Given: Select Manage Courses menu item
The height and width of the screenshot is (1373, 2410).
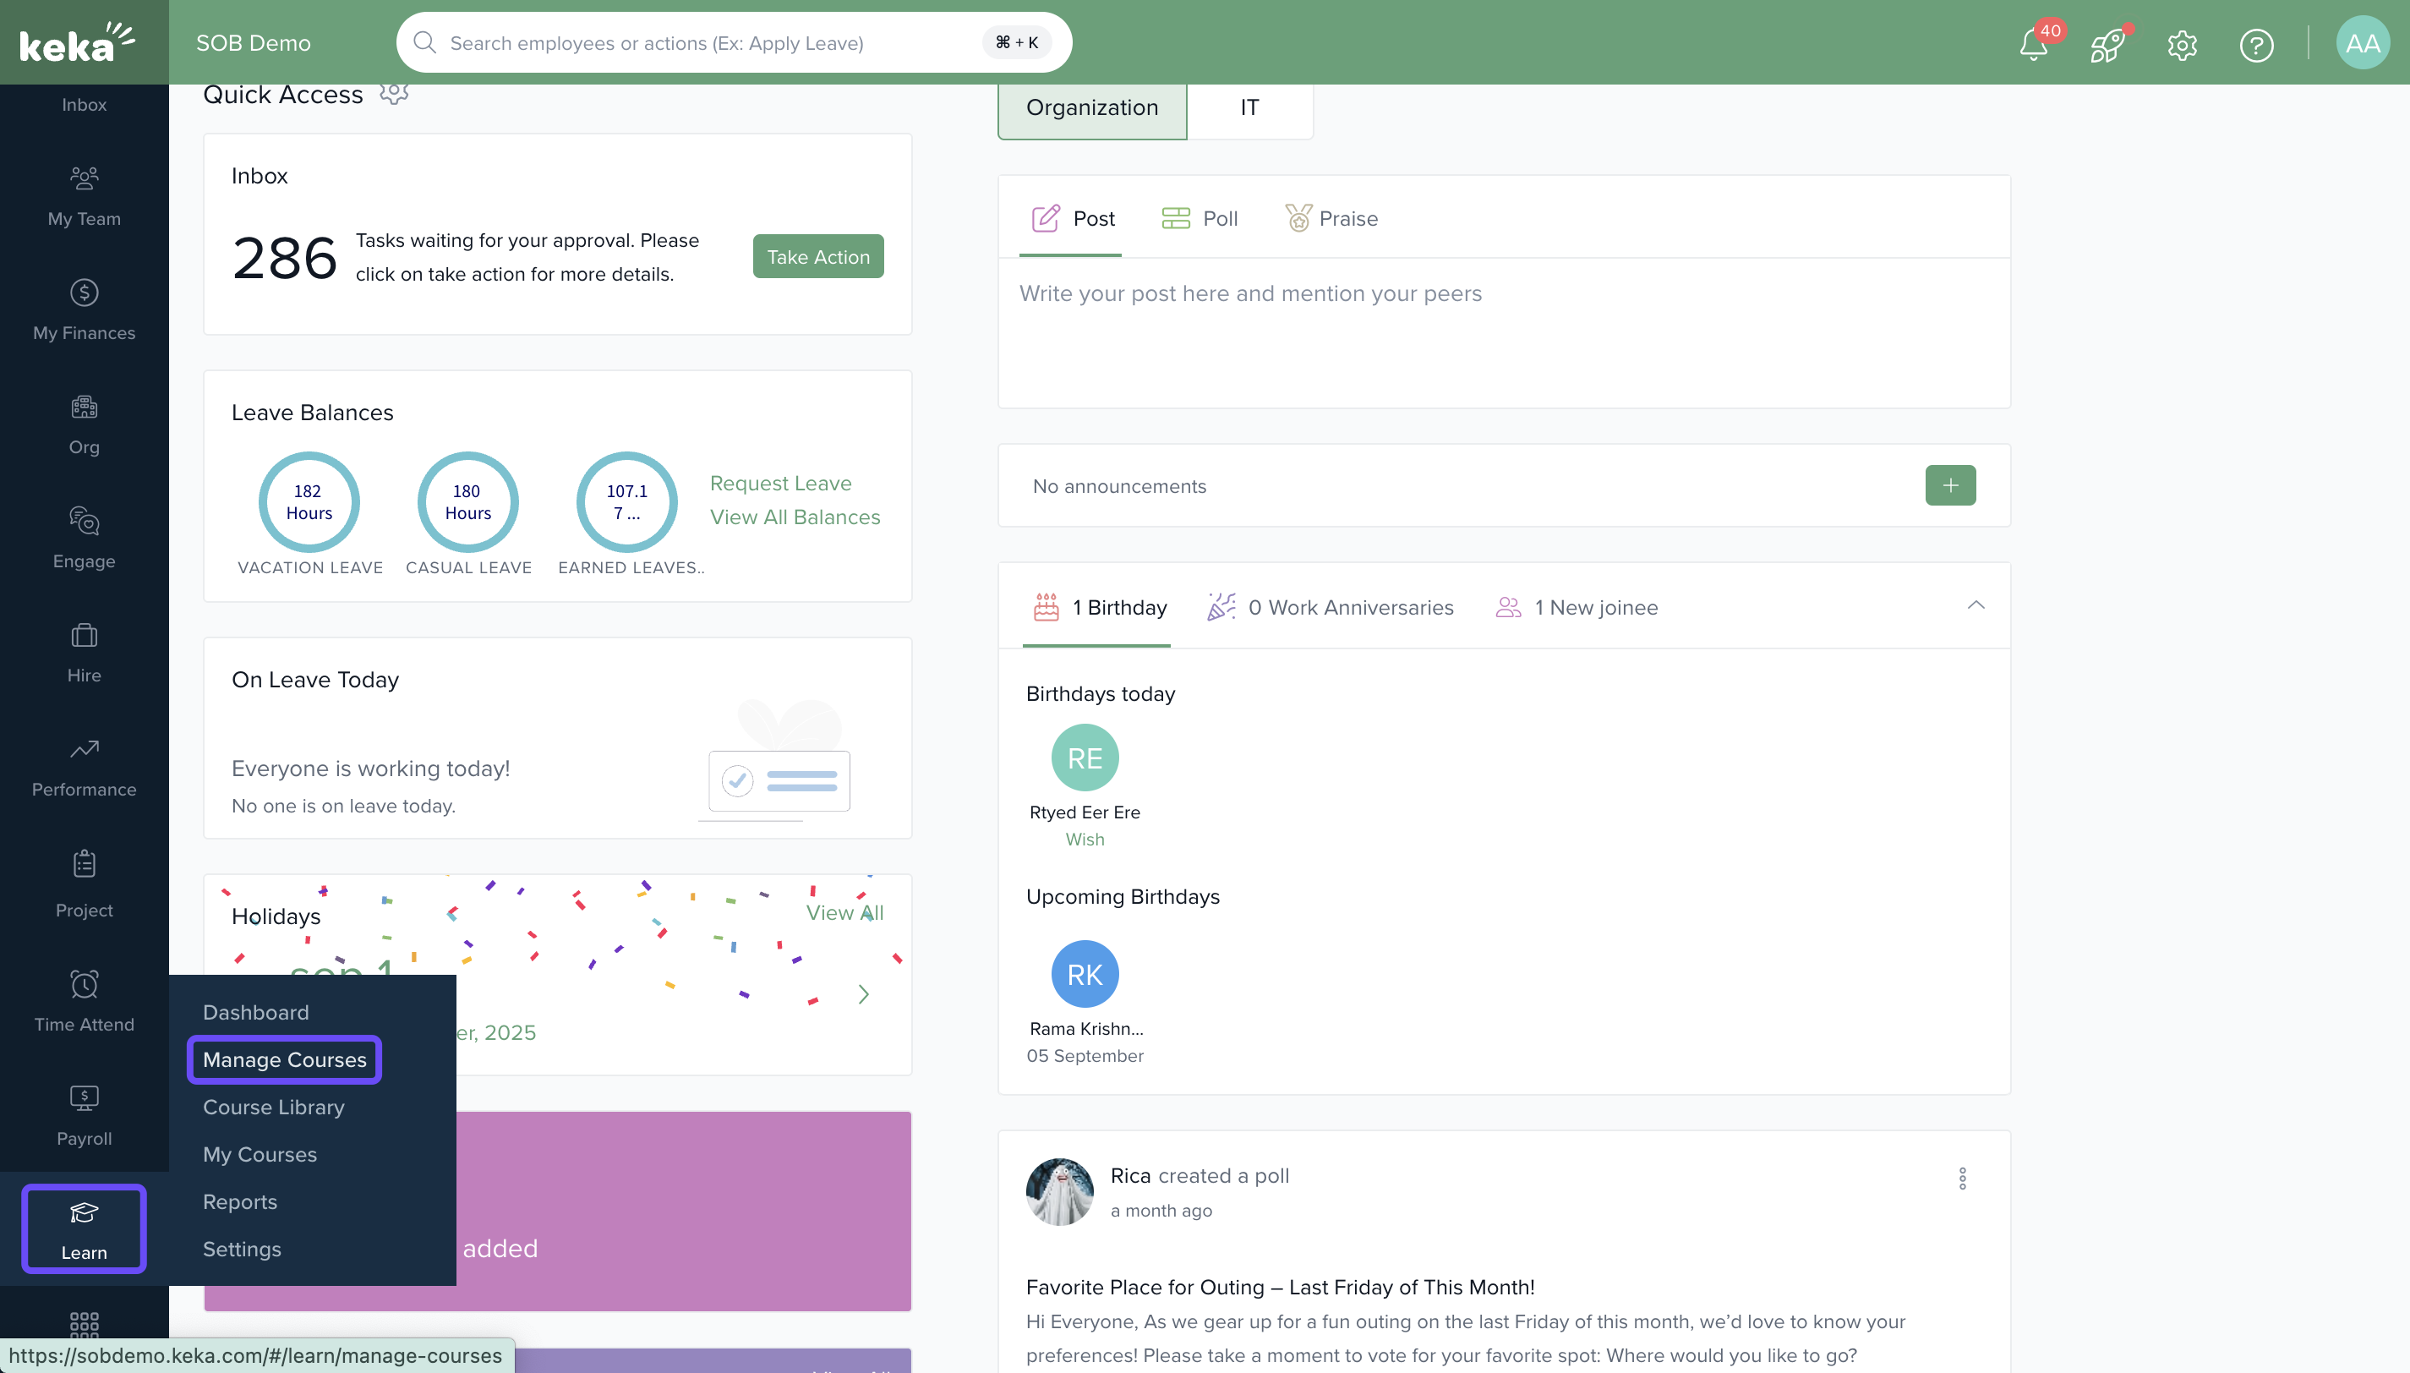Looking at the screenshot, I should (284, 1059).
